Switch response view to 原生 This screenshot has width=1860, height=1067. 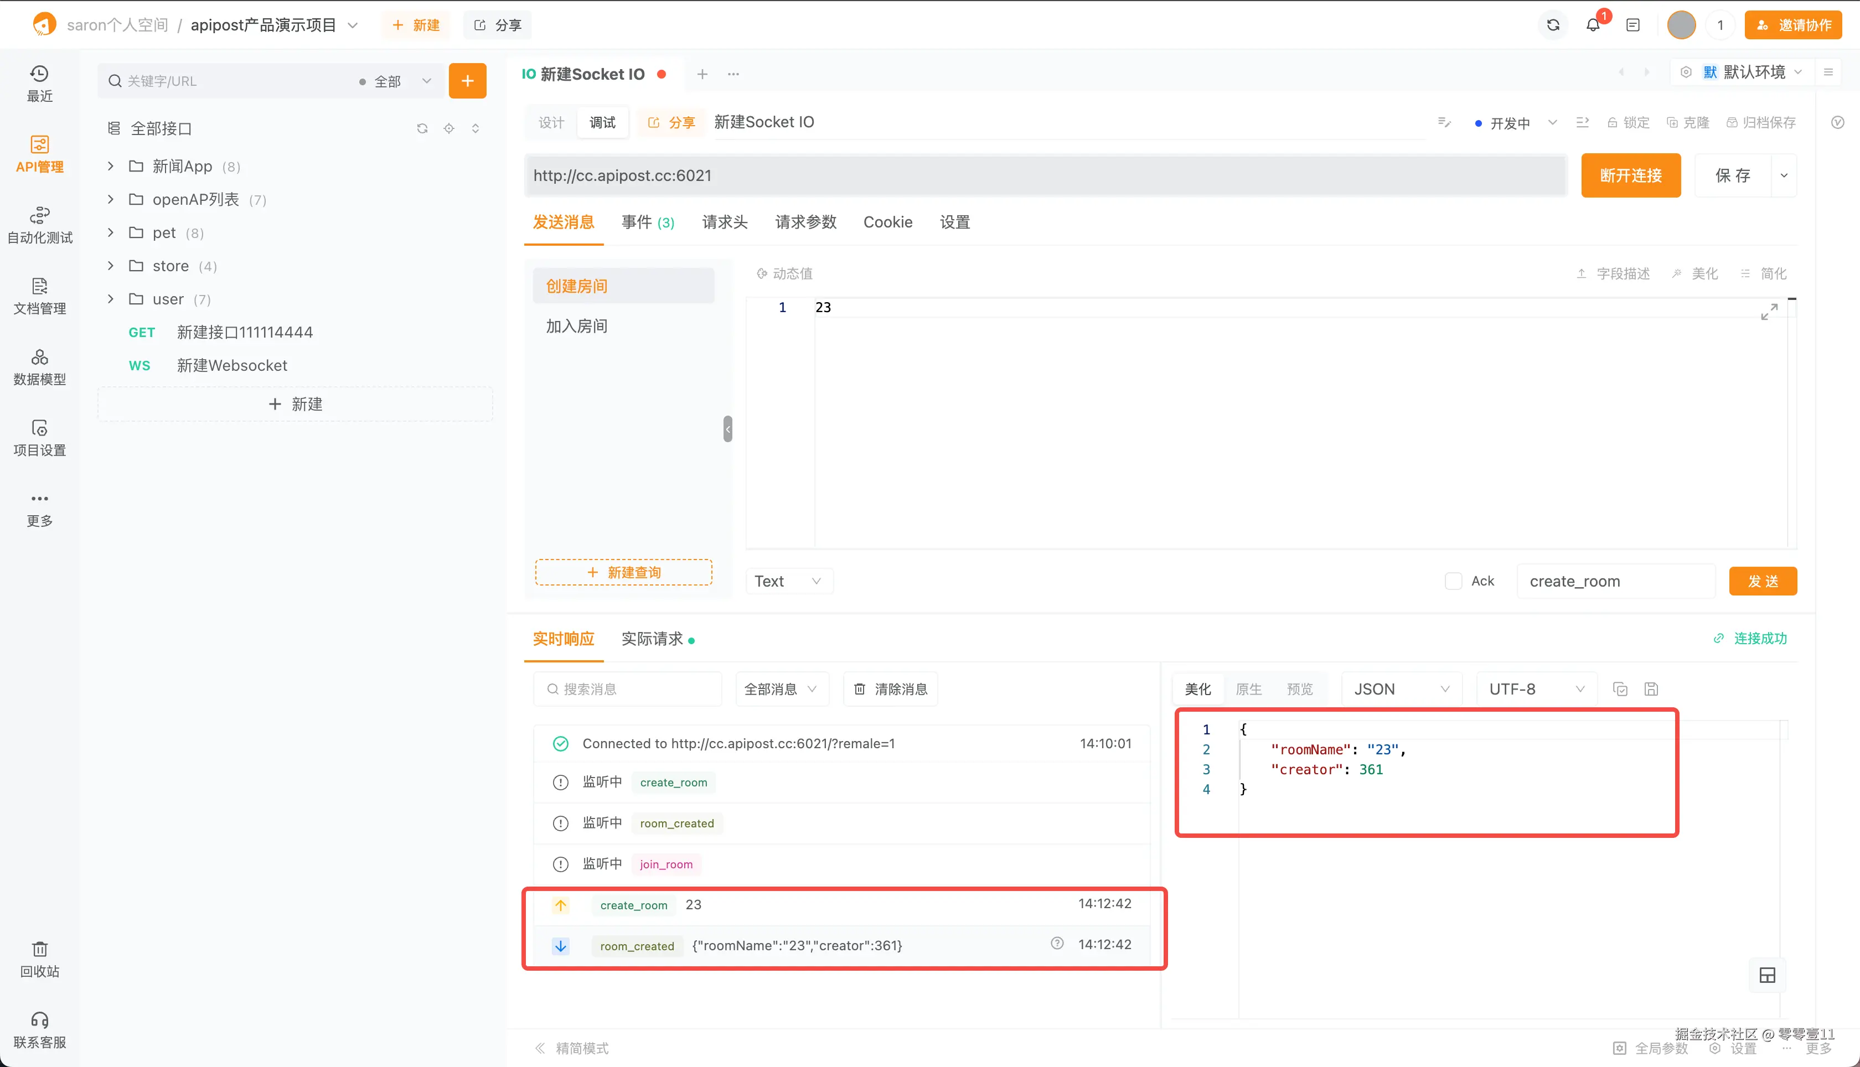coord(1248,689)
